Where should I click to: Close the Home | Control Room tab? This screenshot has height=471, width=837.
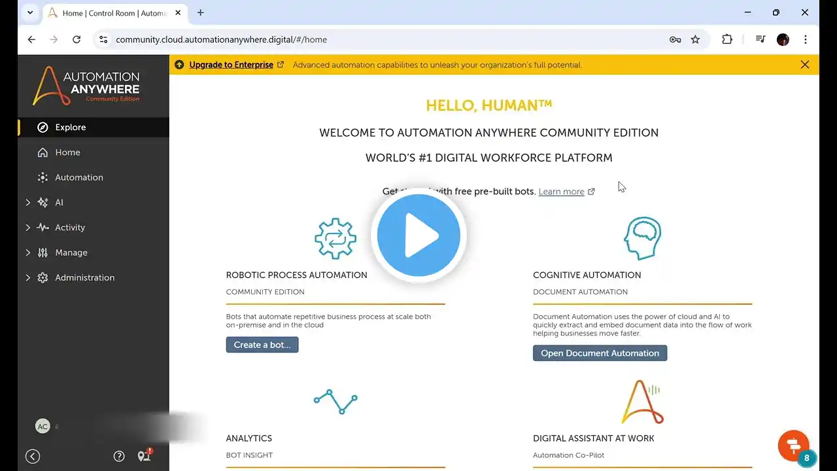coord(179,13)
